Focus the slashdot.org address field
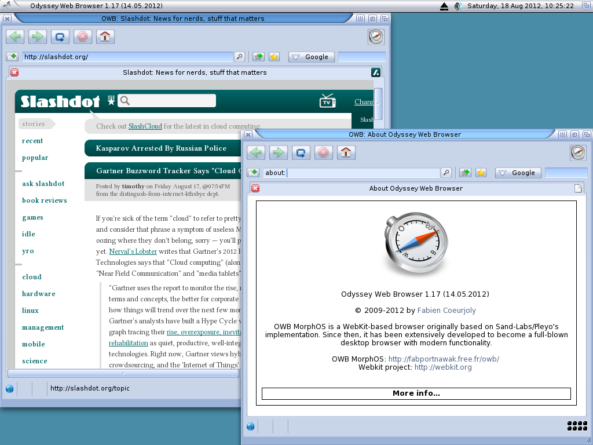This screenshot has width=593, height=445. pyautogui.click(x=128, y=57)
